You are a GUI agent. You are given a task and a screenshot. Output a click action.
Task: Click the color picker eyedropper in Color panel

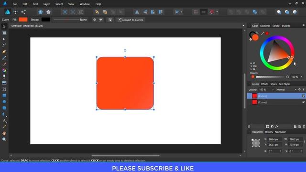tap(262, 33)
